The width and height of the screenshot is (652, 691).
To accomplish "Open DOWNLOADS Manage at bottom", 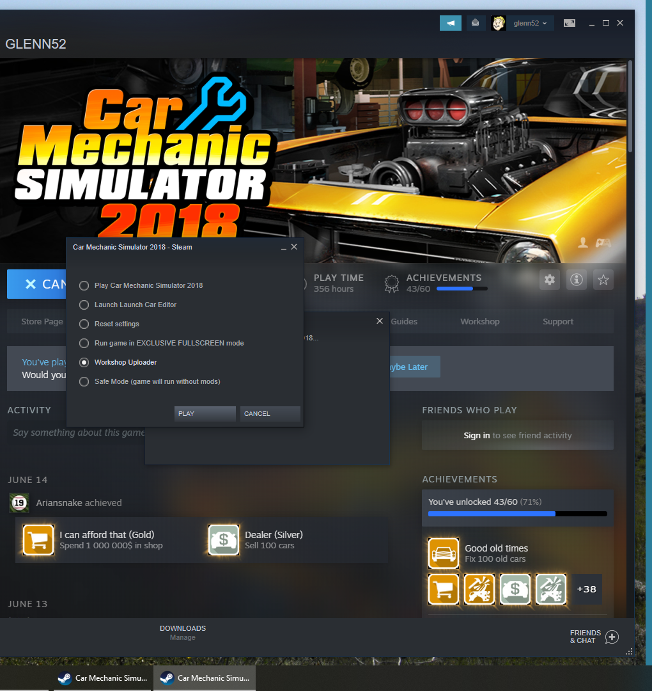I will (x=183, y=632).
